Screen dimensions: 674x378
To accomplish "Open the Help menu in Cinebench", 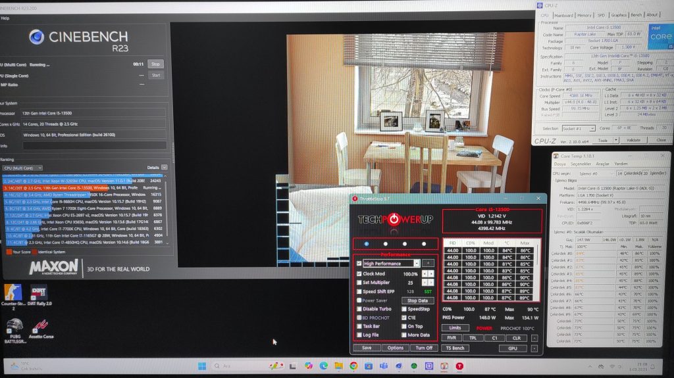I will click(x=5, y=18).
